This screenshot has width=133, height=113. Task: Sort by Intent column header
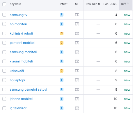tap(63, 4)
